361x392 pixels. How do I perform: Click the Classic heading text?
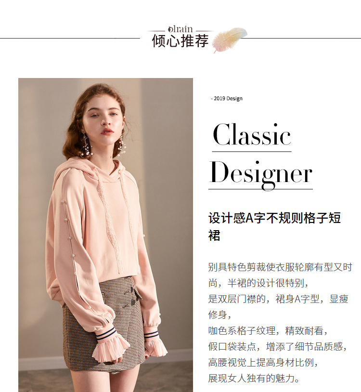tap(252, 134)
